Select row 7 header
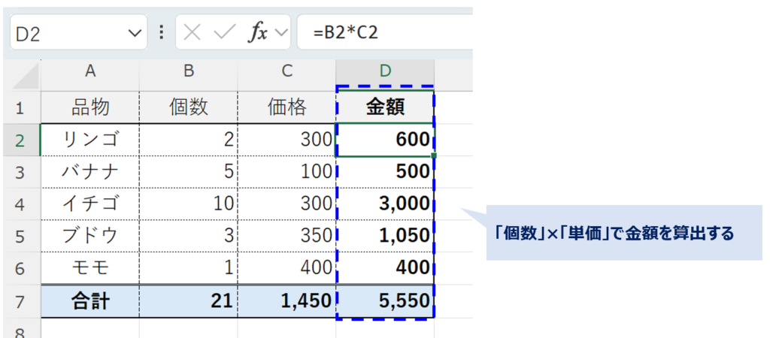The image size is (770, 338). pos(22,300)
